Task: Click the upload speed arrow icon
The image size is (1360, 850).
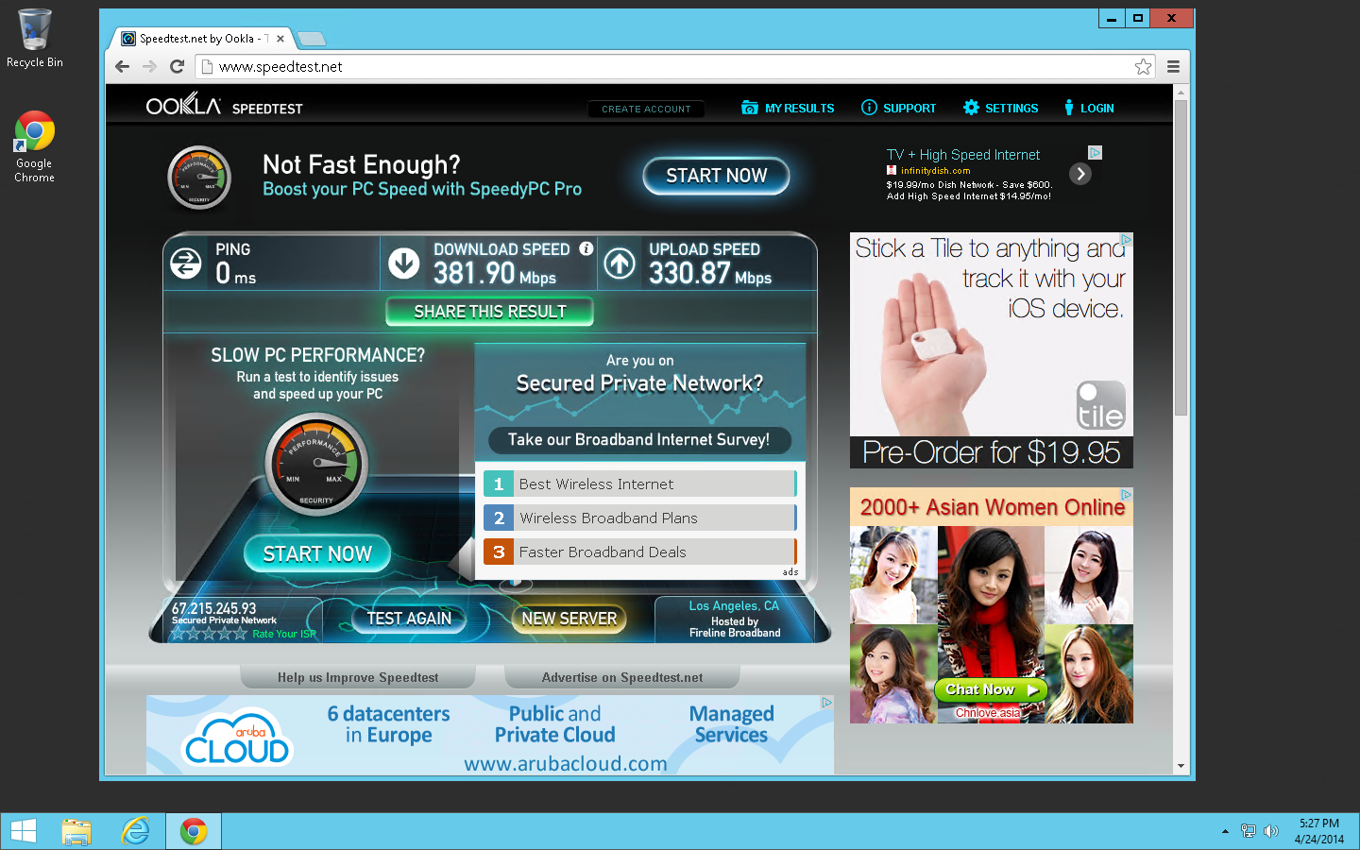Action: click(620, 263)
